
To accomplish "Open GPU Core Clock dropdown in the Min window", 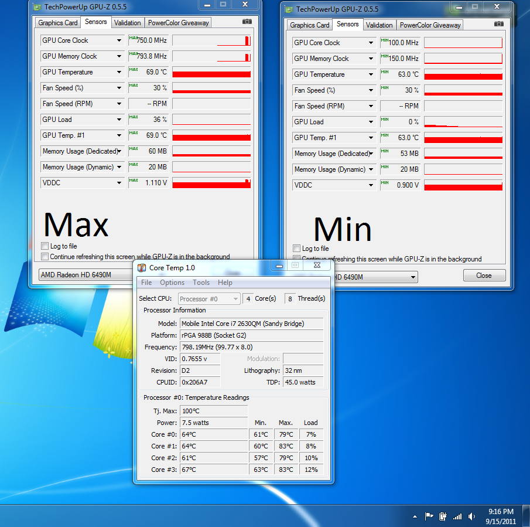I will (x=371, y=43).
